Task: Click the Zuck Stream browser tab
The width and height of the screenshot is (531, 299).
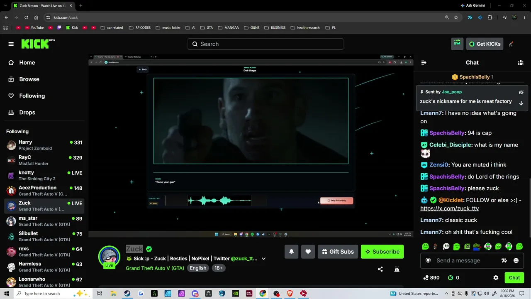Action: click(x=42, y=5)
